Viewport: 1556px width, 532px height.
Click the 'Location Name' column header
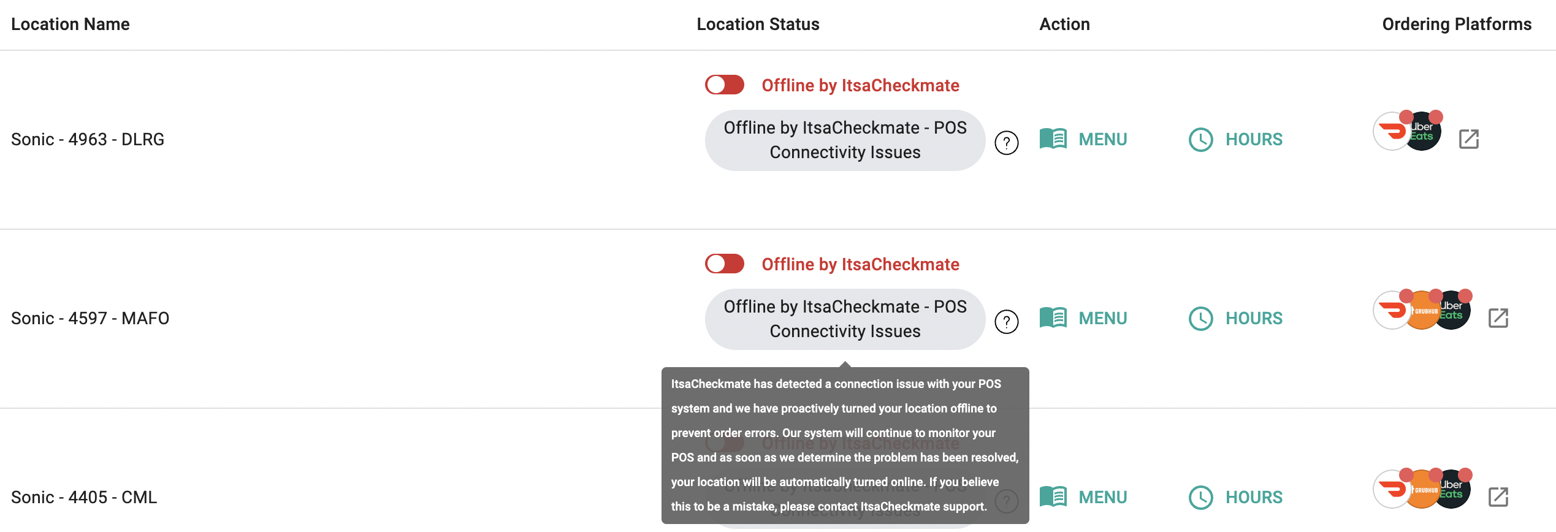(x=71, y=24)
